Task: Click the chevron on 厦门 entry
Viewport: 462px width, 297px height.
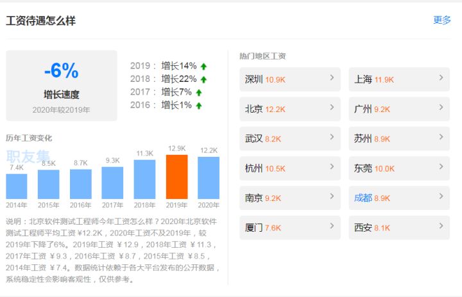Action: 332,226
